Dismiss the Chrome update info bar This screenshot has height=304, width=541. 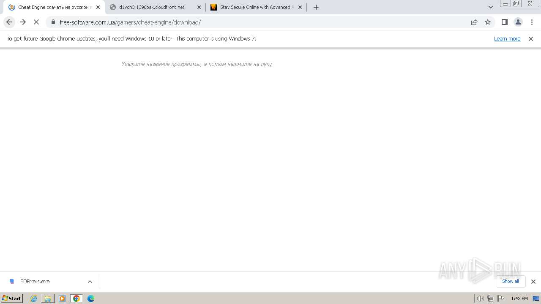[531, 38]
